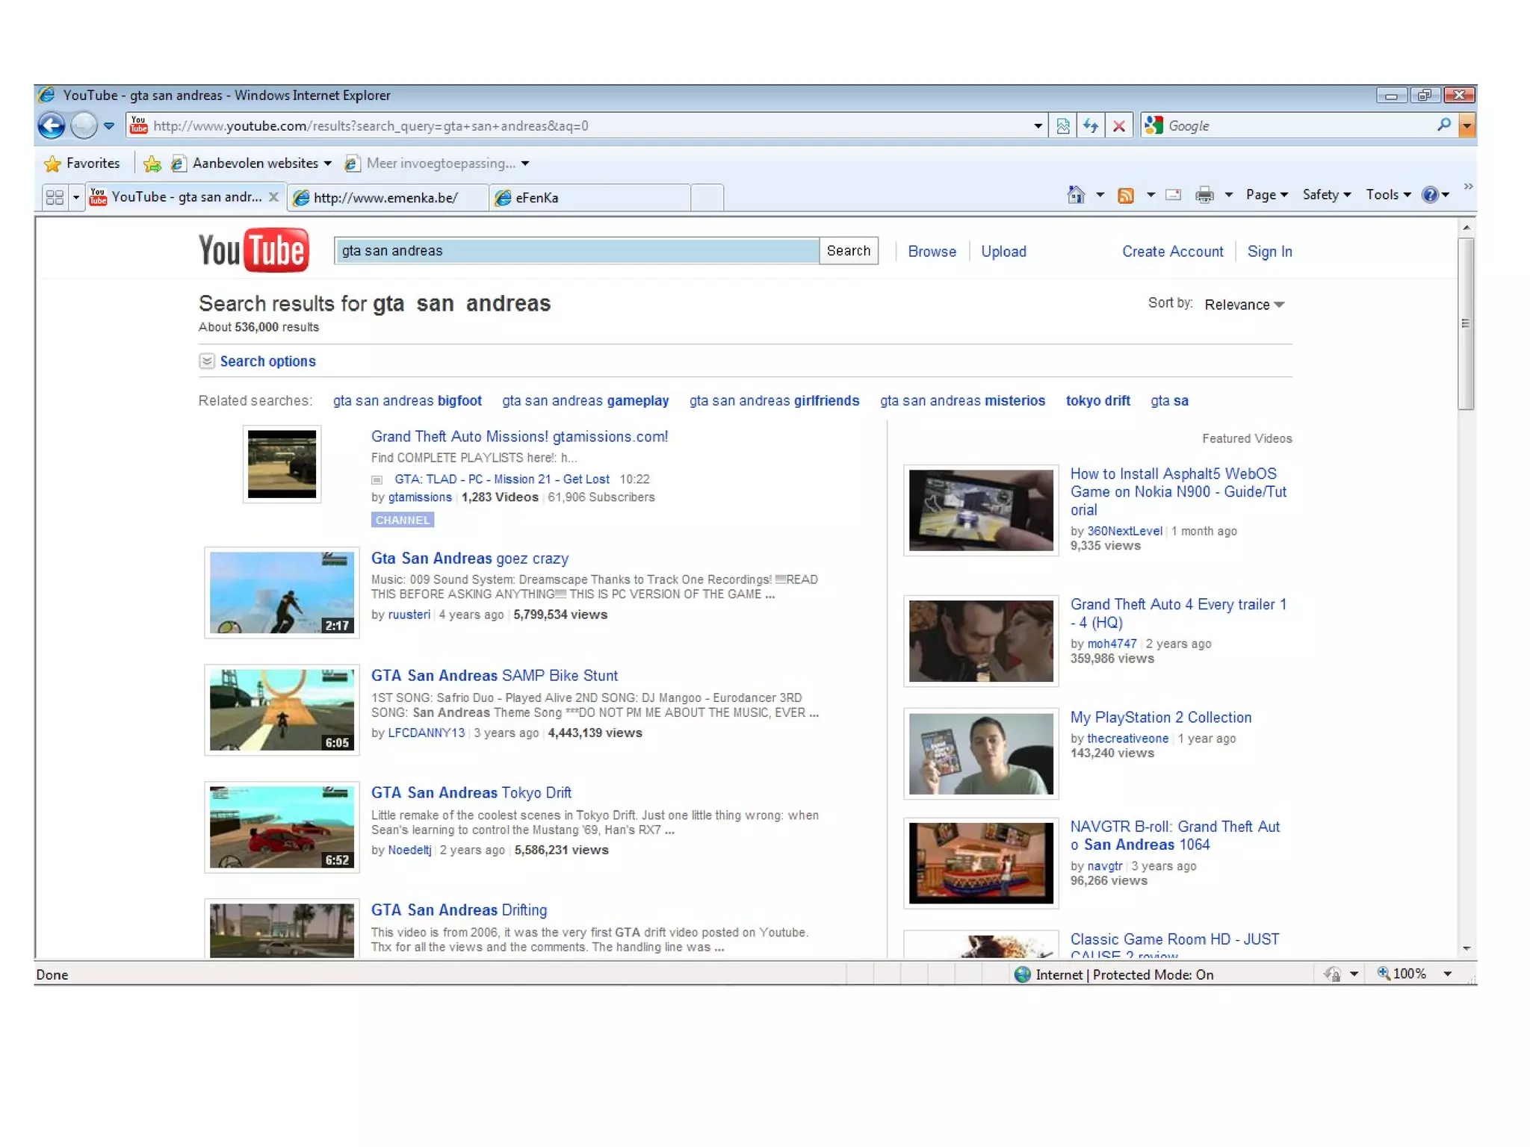Screen dimensions: 1530x1147
Task: Click the browser Back arrow button
Action: pos(52,125)
